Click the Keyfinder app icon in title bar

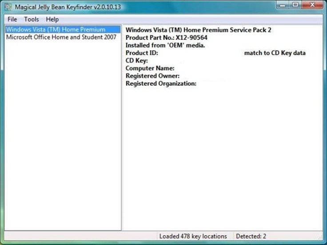[8, 8]
